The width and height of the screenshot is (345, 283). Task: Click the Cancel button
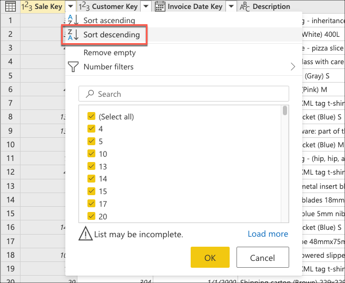[x=263, y=257]
